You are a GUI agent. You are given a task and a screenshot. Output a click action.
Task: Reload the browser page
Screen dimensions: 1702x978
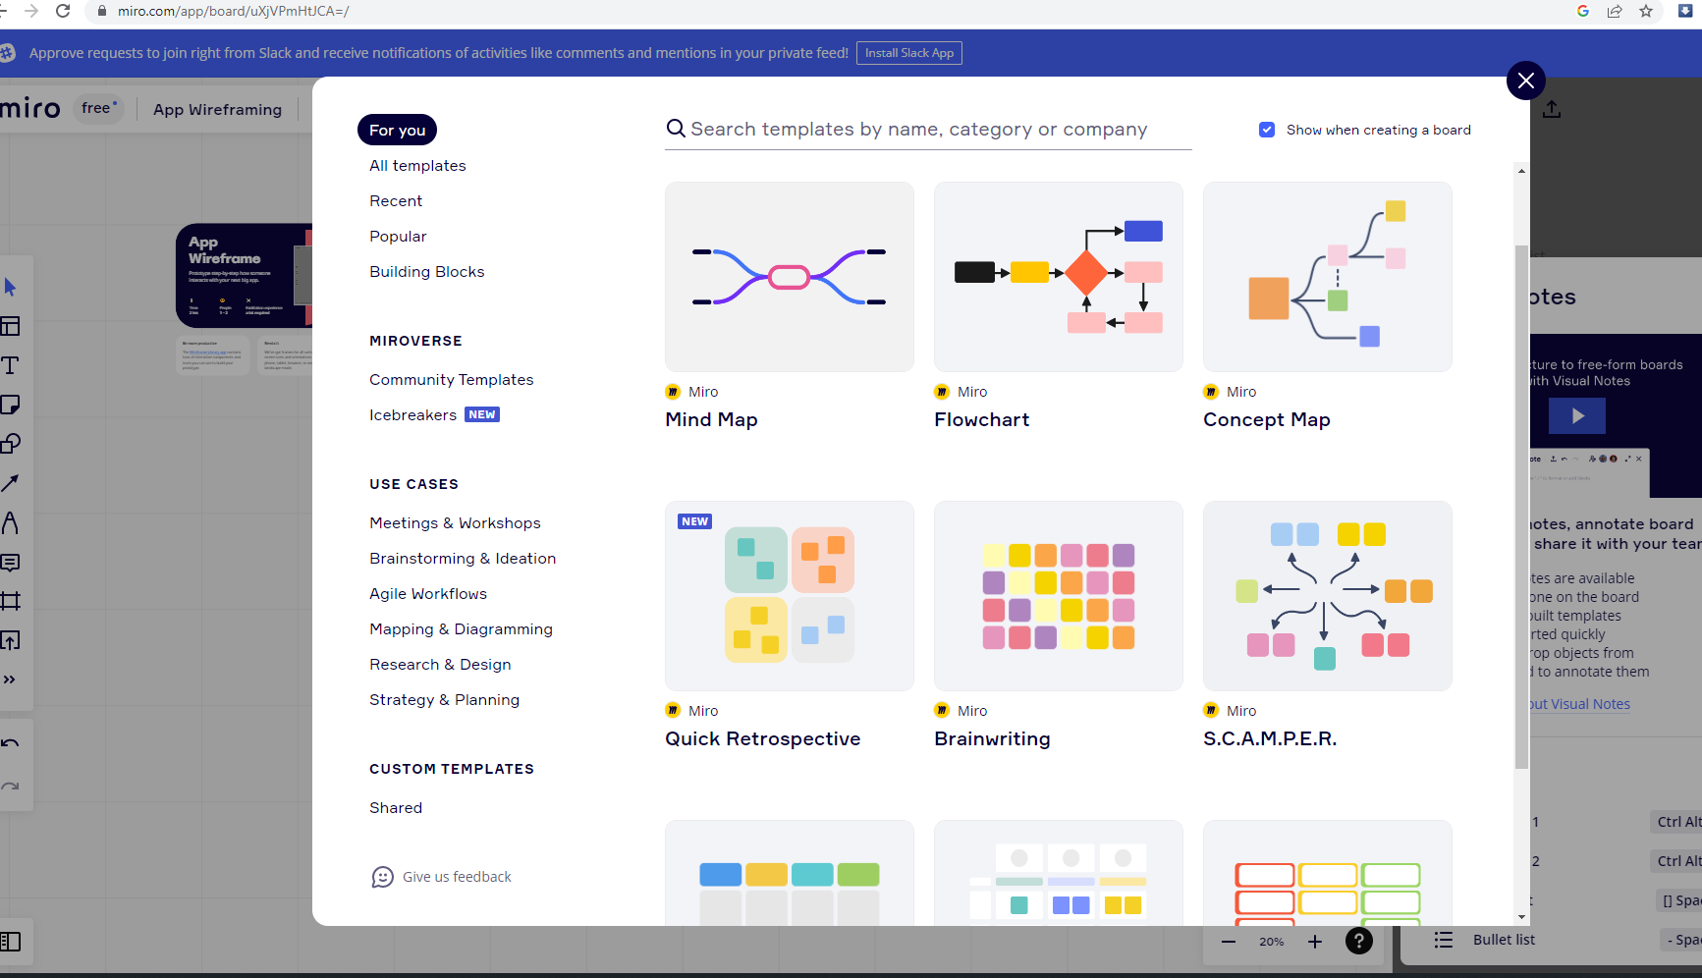pyautogui.click(x=63, y=11)
